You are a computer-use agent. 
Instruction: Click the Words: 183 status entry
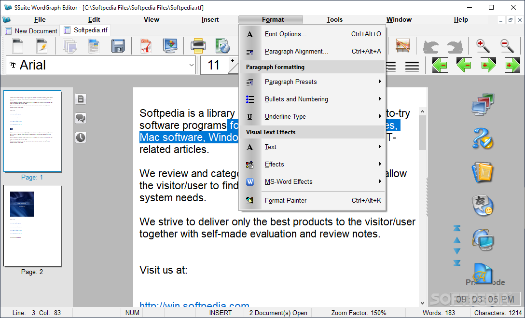click(x=439, y=313)
